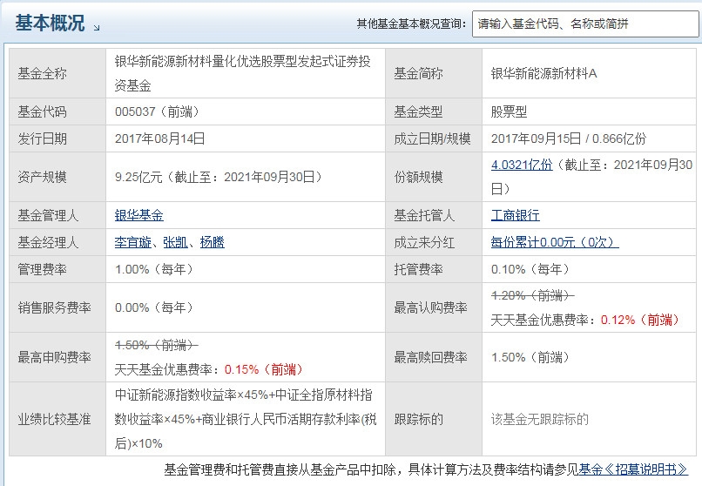Click the discounted purchase rate 0.15%（前端）
The width and height of the screenshot is (702, 486).
coord(264,369)
